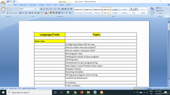170x95 pixels.
Task: Expand the Change Styles menu
Action: (152, 11)
